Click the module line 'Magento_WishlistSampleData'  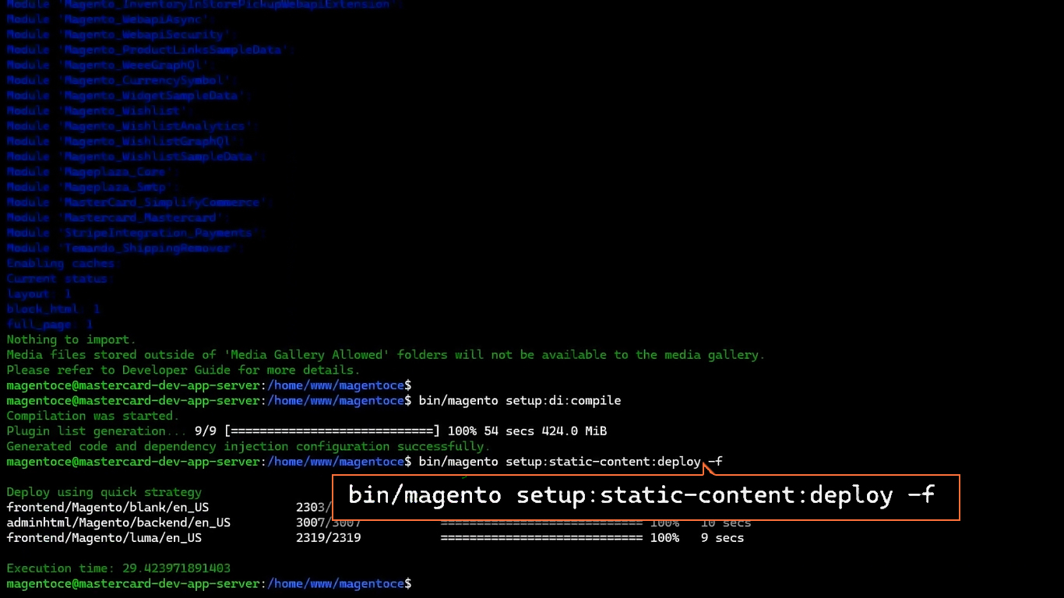(x=136, y=157)
